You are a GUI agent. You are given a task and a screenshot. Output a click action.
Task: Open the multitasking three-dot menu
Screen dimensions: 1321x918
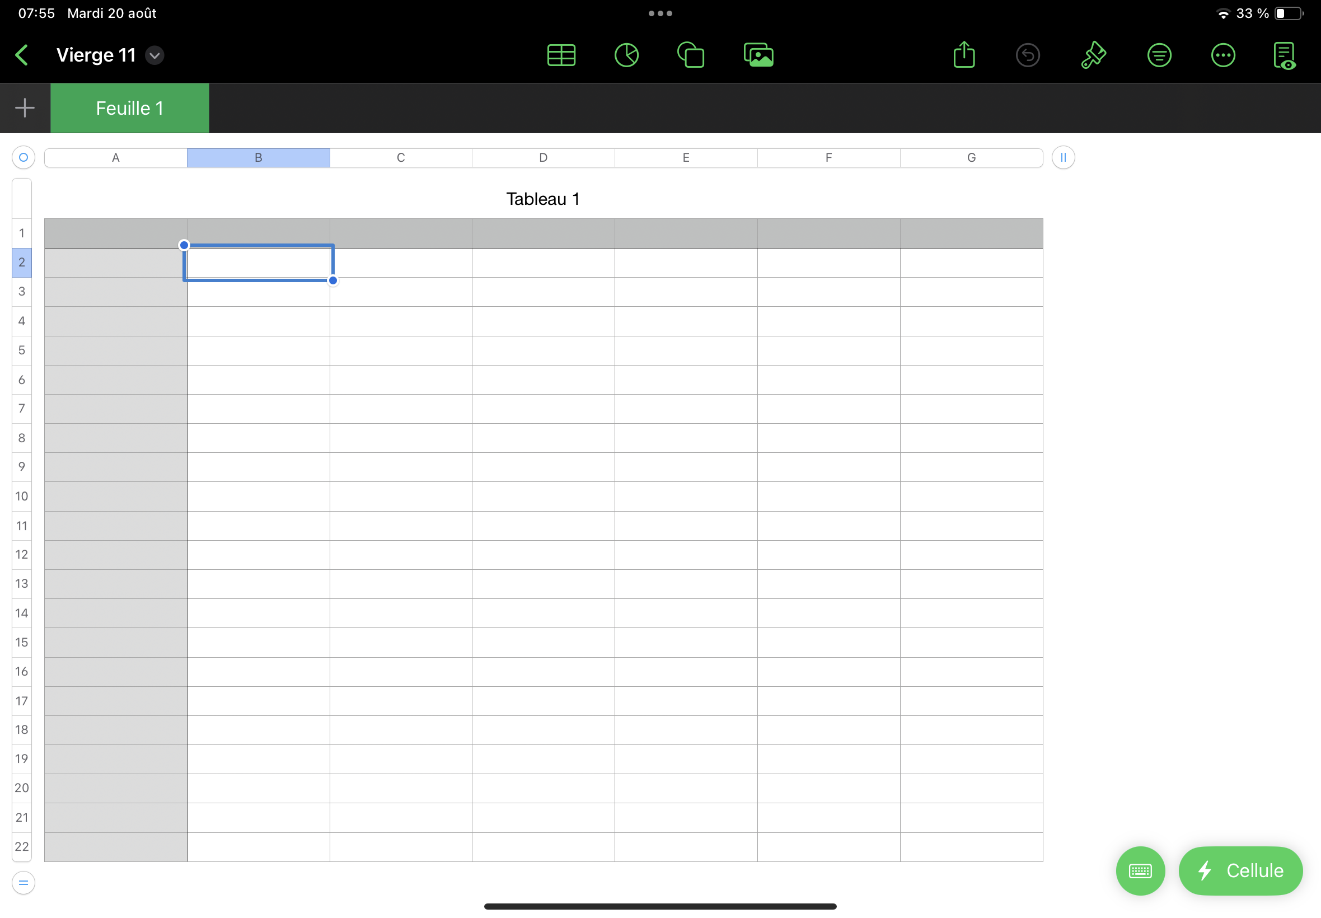(x=660, y=13)
